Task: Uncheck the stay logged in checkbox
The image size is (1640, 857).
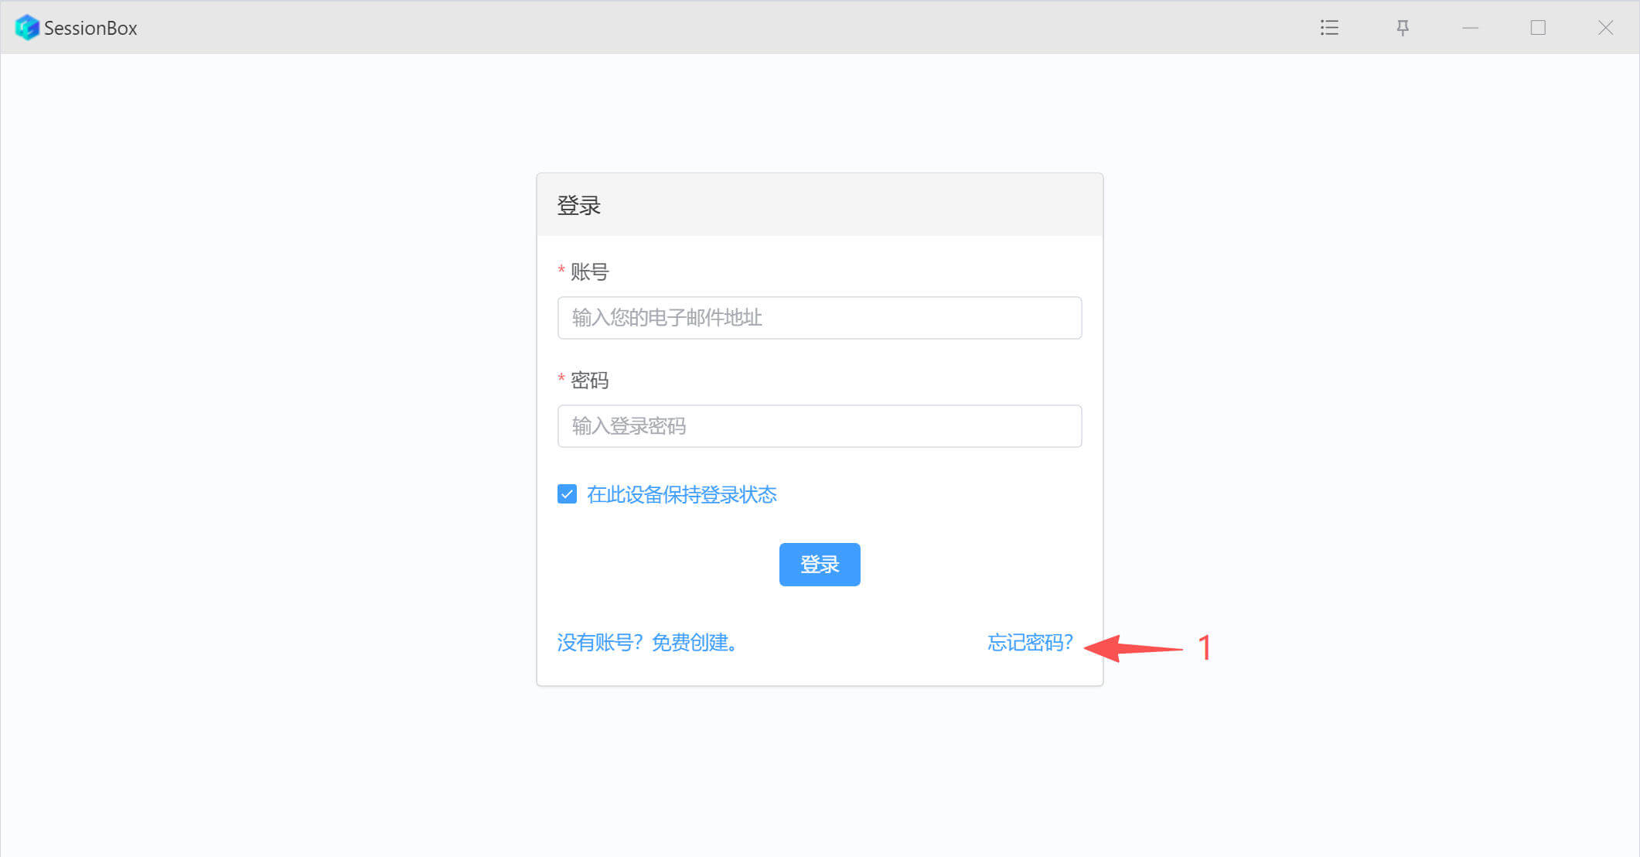Action: coord(567,494)
